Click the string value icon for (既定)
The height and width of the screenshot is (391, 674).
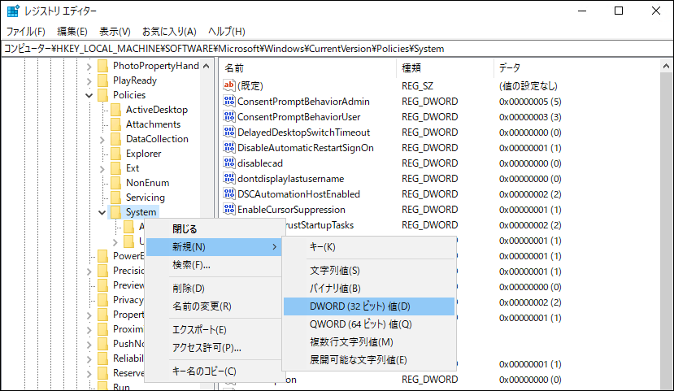(228, 86)
